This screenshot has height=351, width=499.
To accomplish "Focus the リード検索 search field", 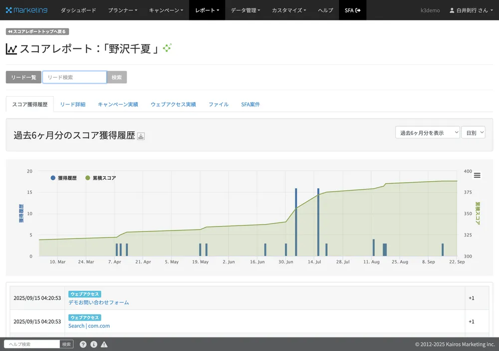I will tap(74, 77).
